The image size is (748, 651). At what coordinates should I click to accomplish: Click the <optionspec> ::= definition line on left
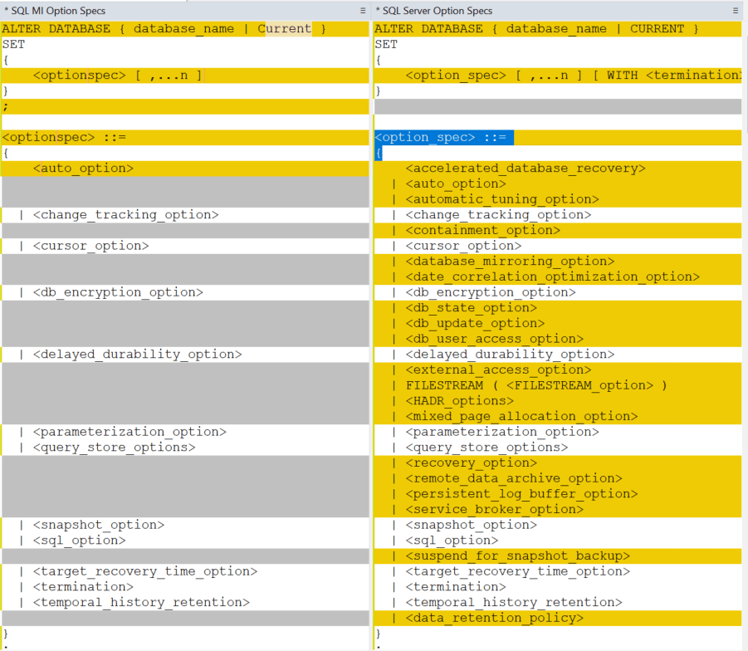click(185, 138)
